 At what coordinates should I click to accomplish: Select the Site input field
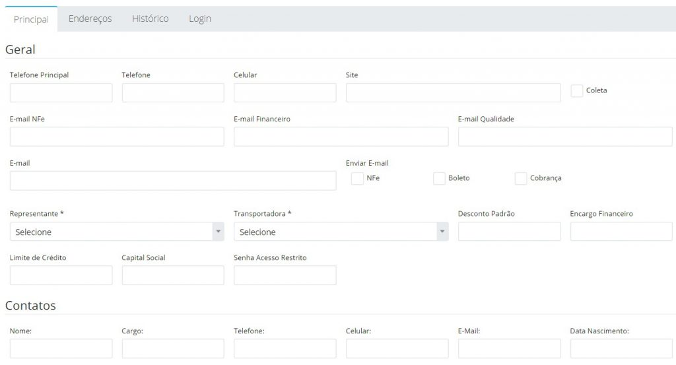coord(453,92)
